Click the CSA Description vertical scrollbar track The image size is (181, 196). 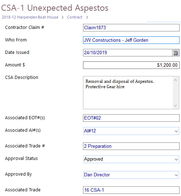click(x=175, y=93)
